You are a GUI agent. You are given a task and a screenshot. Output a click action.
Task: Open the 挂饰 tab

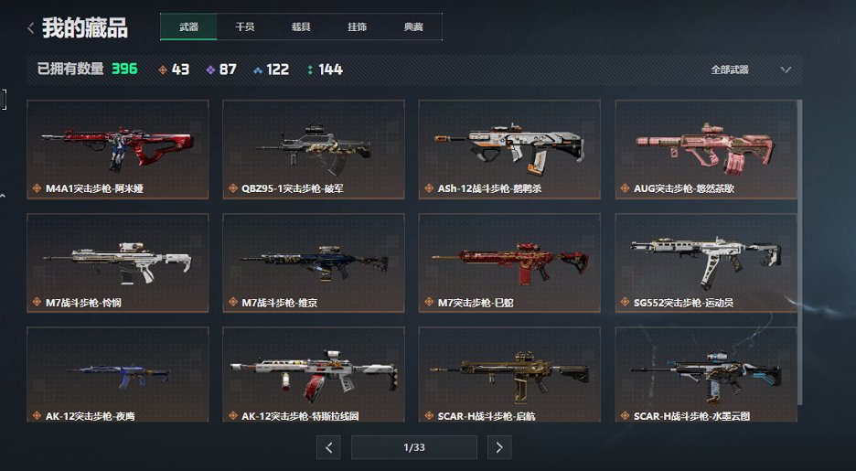tap(357, 27)
